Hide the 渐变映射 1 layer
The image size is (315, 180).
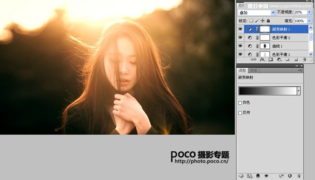click(240, 29)
